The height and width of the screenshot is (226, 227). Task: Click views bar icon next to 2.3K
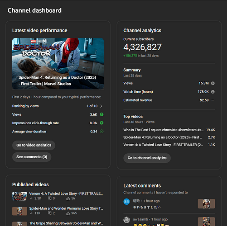pyautogui.click(x=31, y=198)
